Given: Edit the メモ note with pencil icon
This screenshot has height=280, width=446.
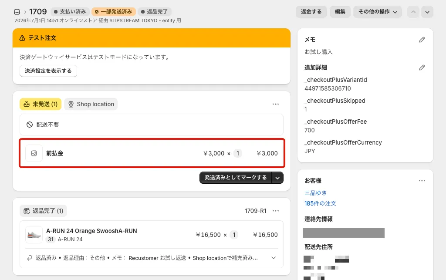Looking at the screenshot, I should (422, 40).
